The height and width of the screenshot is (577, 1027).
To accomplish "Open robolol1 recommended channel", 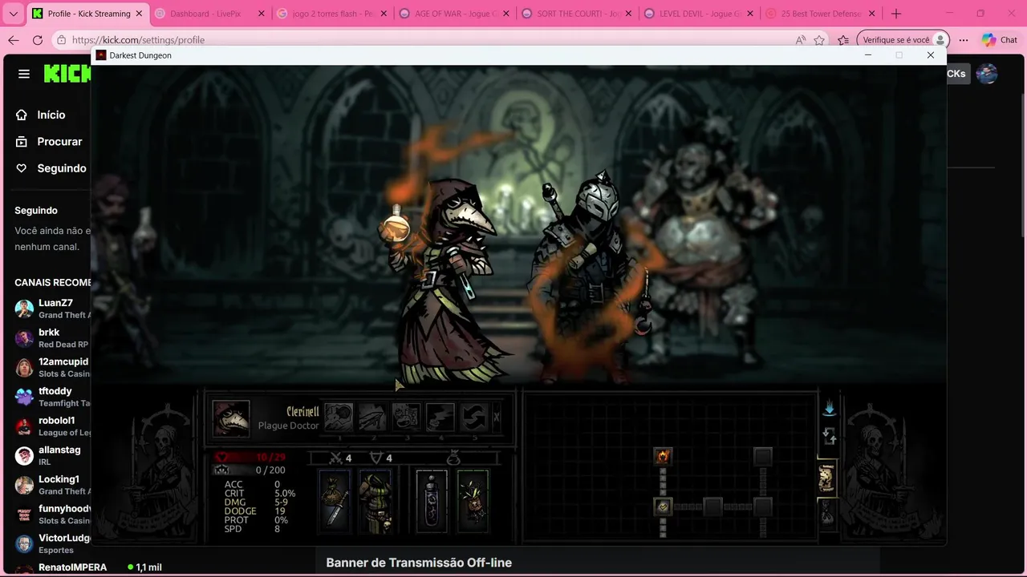I will pyautogui.click(x=52, y=426).
